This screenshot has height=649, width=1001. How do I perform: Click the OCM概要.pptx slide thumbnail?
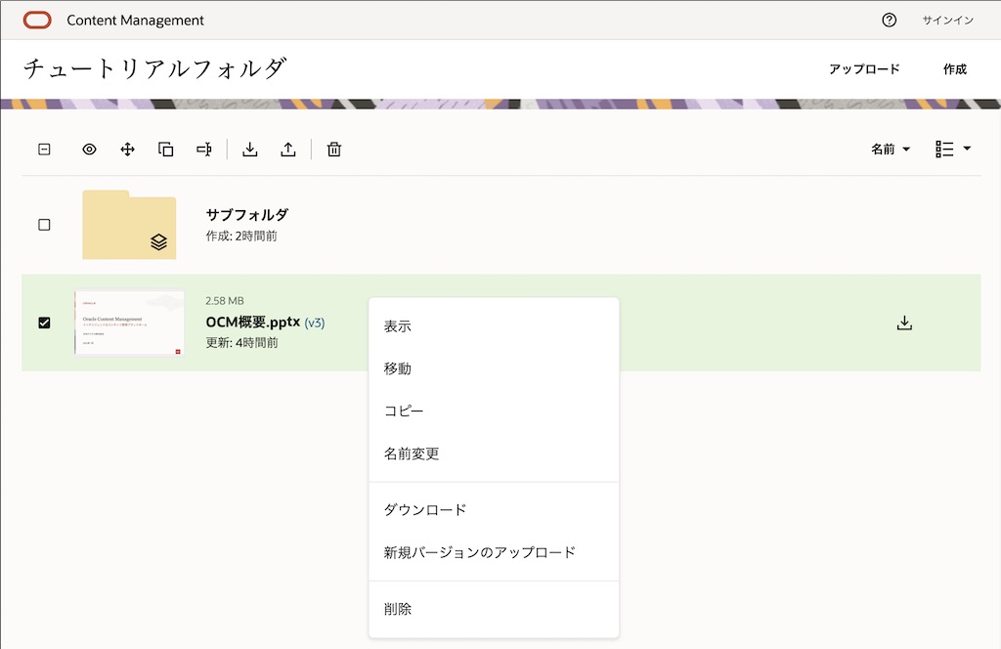(129, 324)
